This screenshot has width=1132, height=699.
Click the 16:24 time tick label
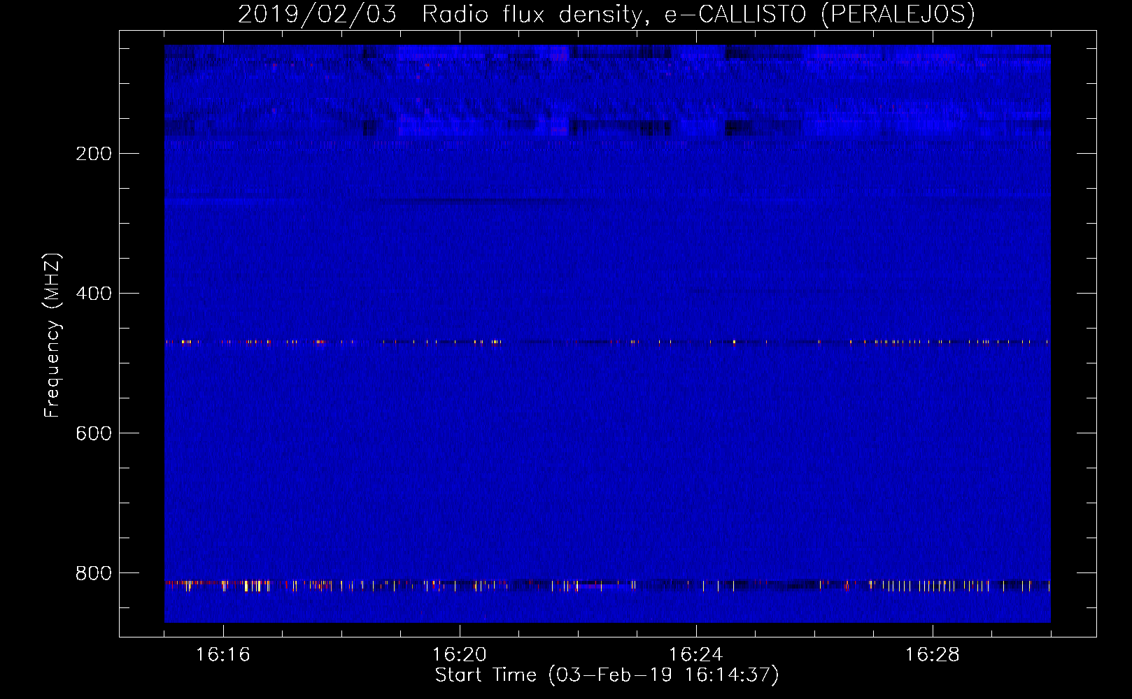pos(696,655)
